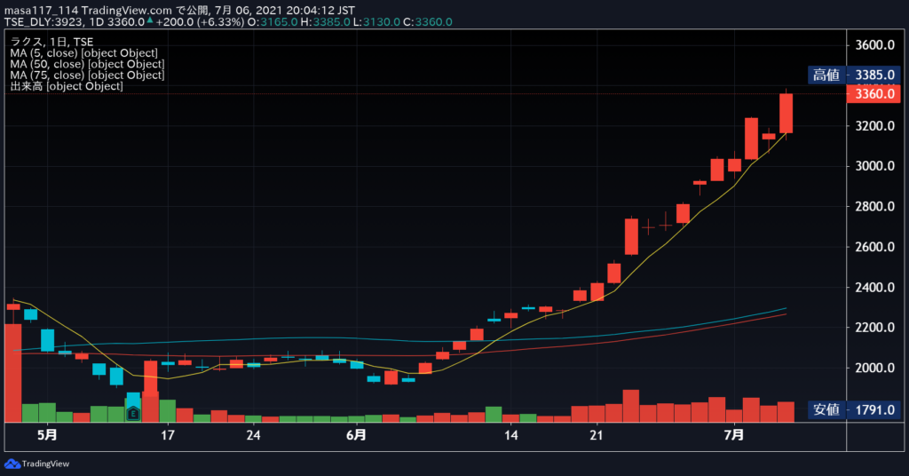Click the '14' date axis label

tap(510, 435)
